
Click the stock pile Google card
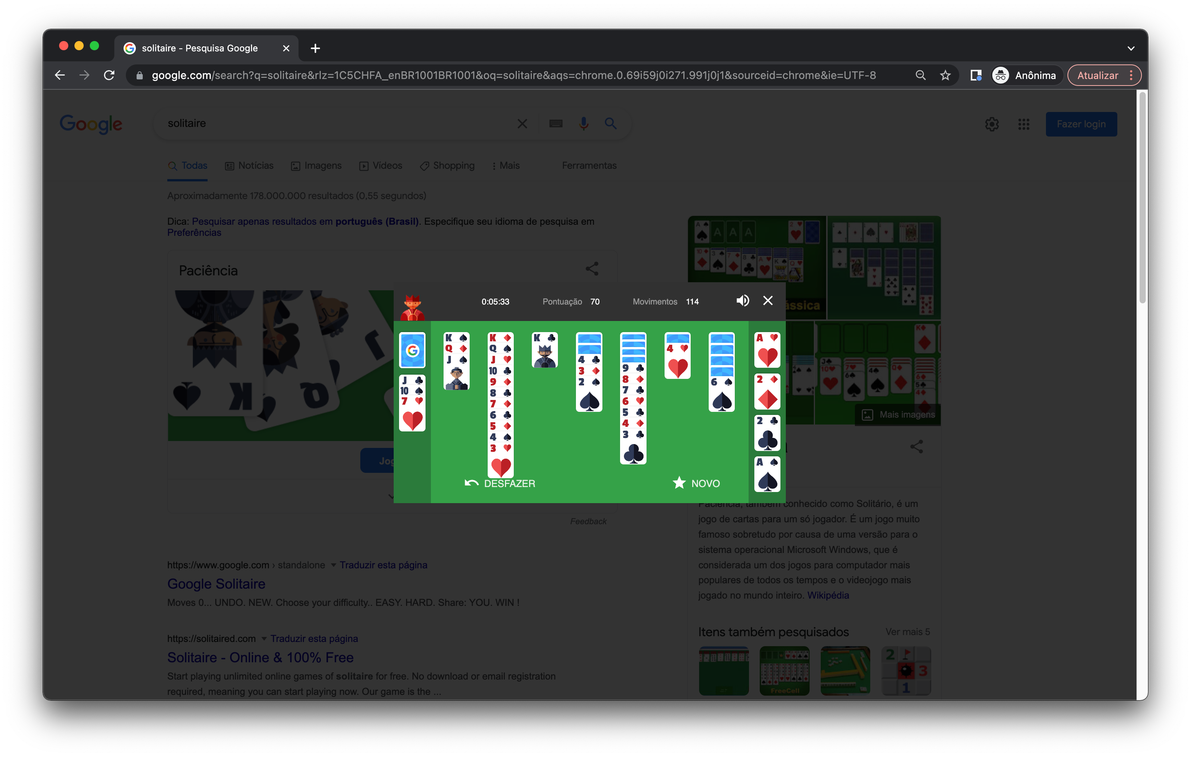412,350
